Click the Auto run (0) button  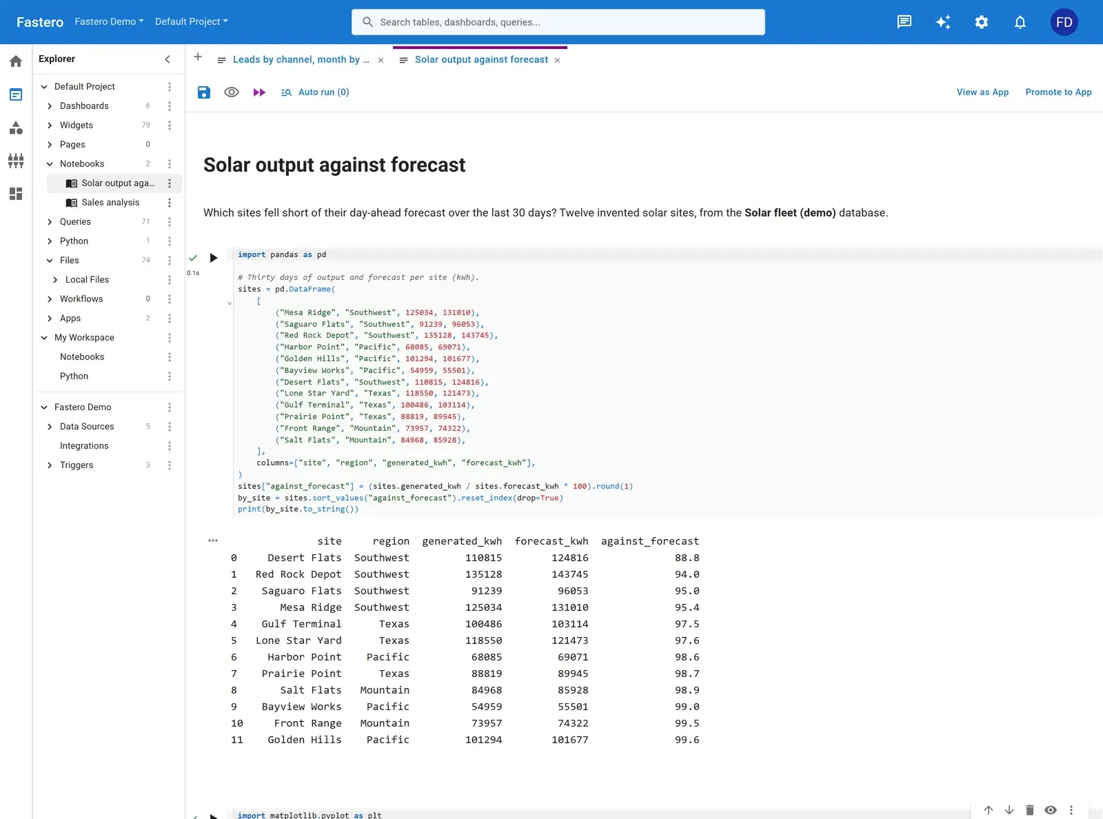315,92
